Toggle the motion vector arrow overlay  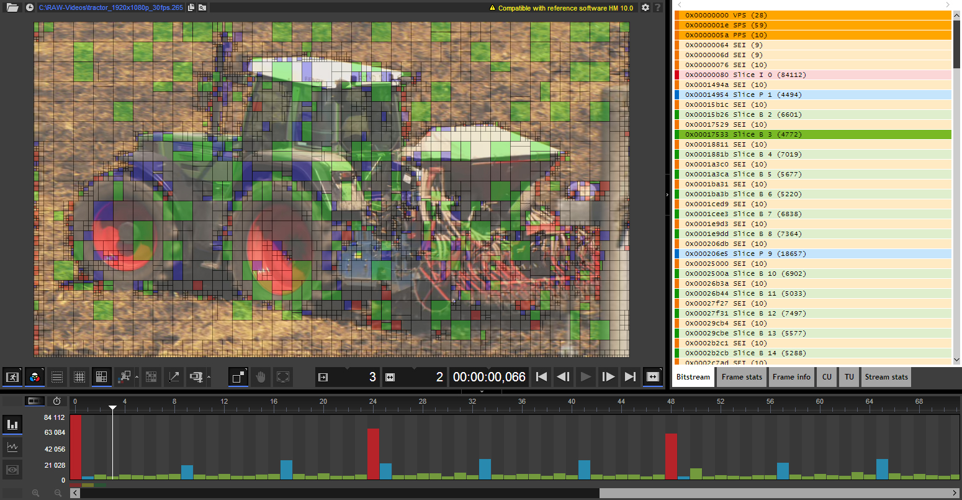[174, 377]
